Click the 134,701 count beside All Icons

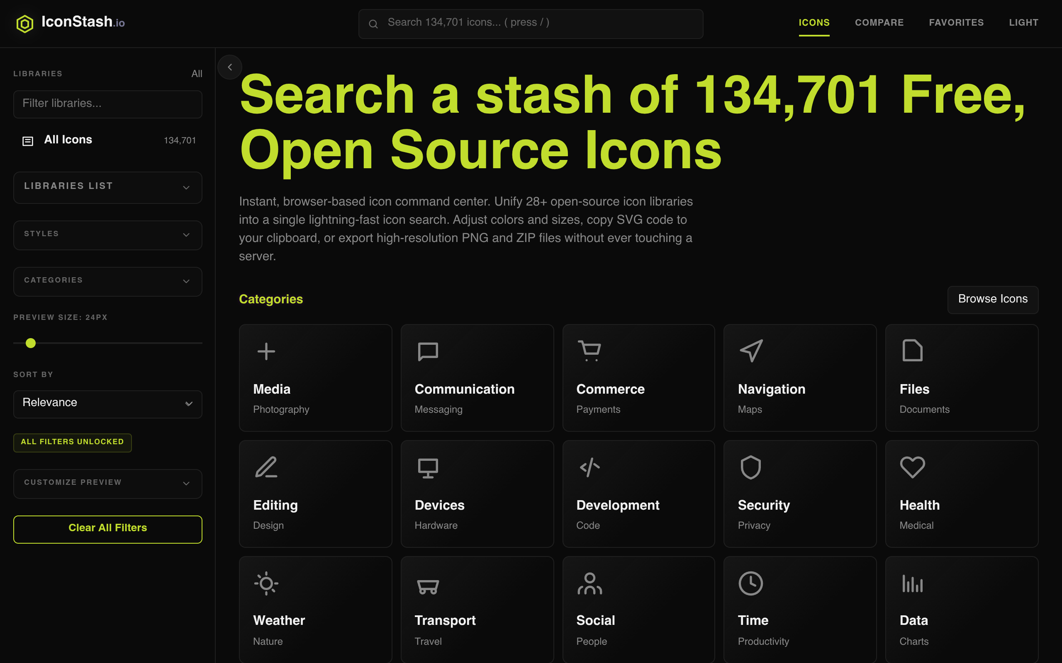coord(180,140)
